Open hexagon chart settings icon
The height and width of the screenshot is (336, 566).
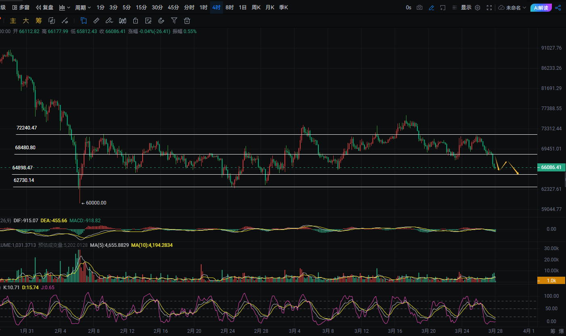[478, 8]
